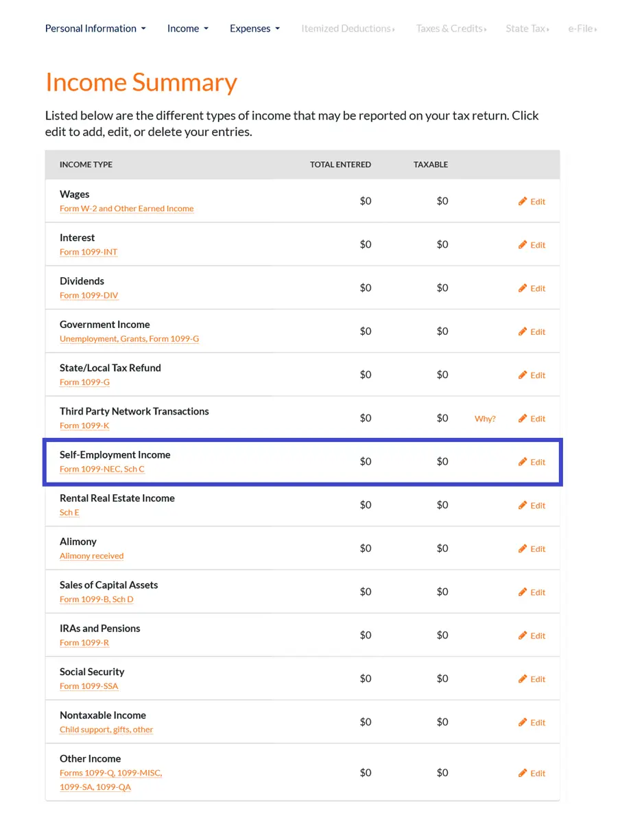
Task: Follow the Form W-2 and Other Earned Income link
Action: pyautogui.click(x=127, y=209)
